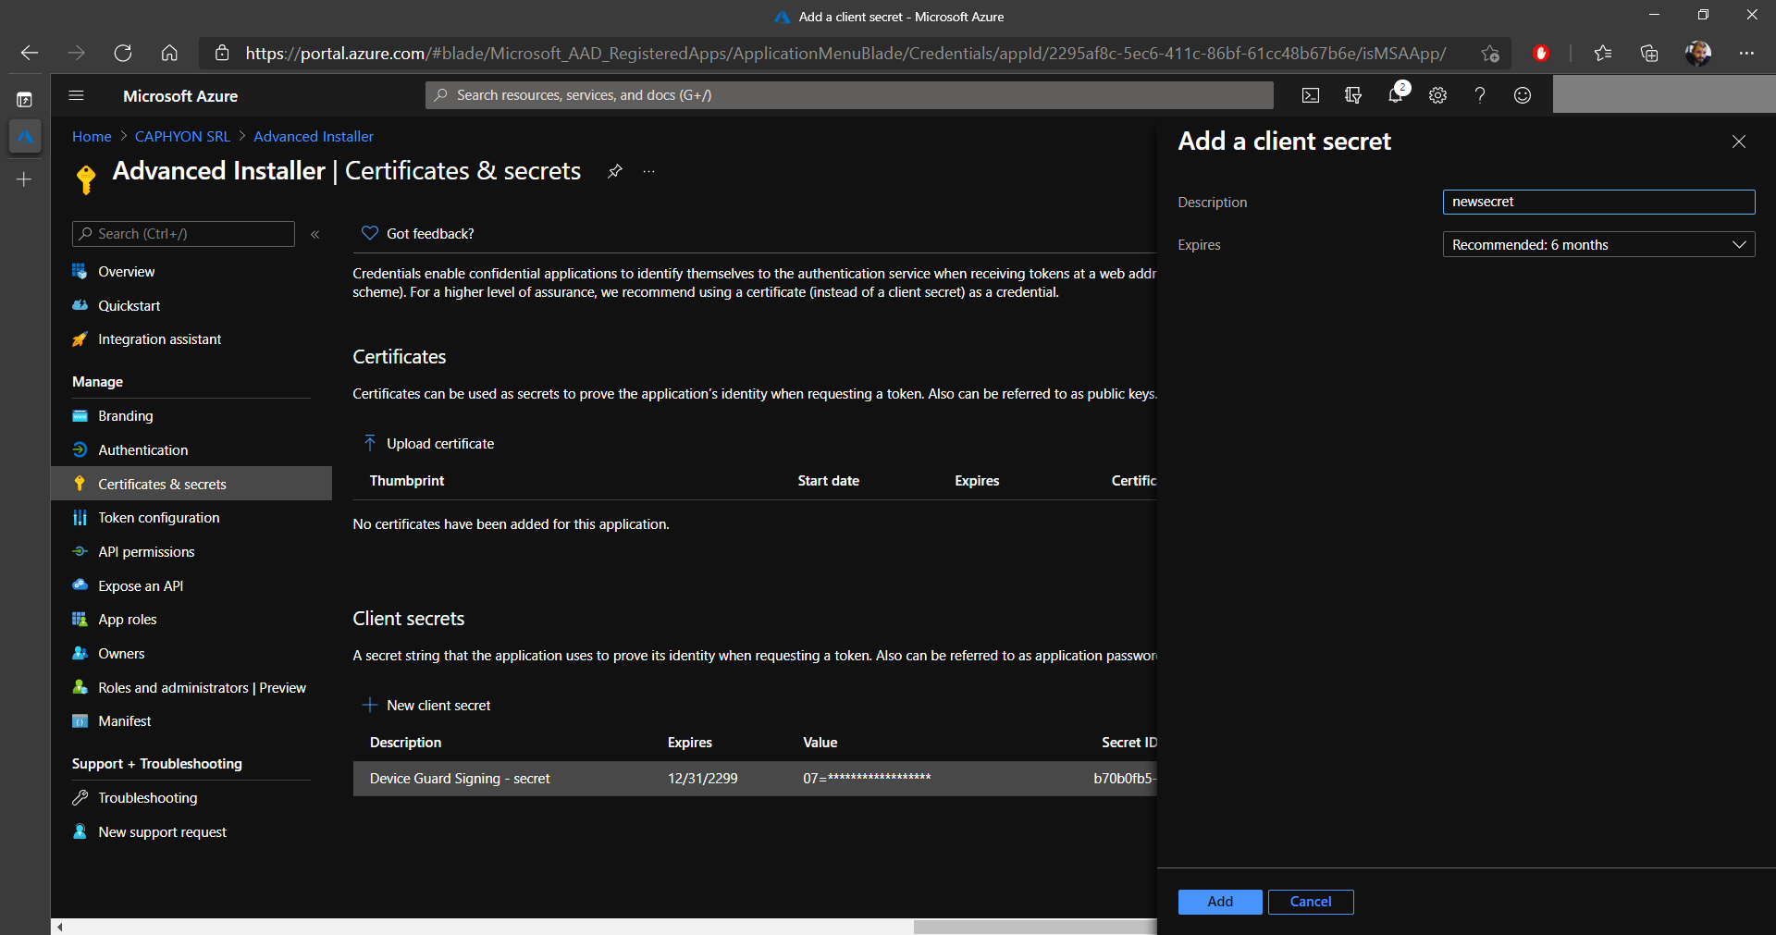The height and width of the screenshot is (935, 1776).
Task: Add this page to favorites
Action: click(x=1489, y=53)
